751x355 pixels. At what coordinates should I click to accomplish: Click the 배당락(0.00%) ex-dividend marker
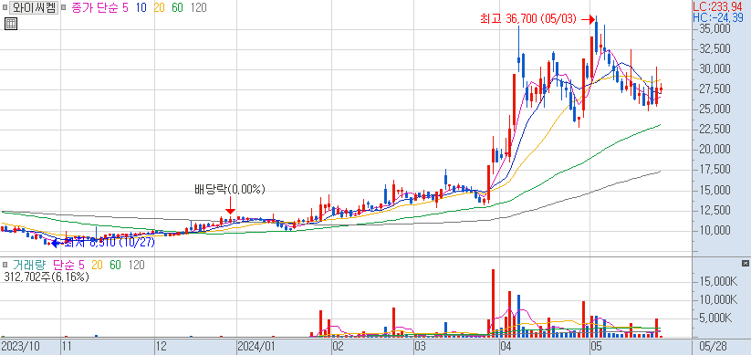229,189
